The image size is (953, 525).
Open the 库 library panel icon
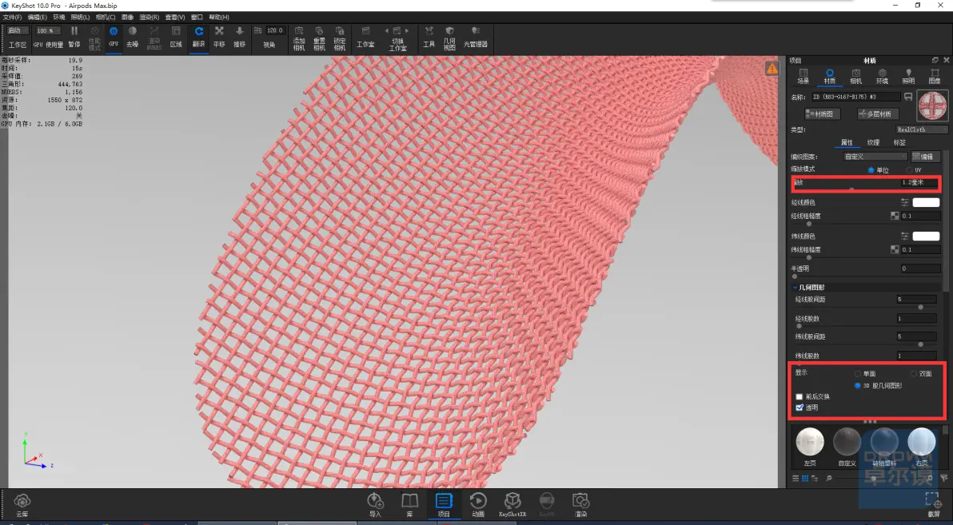point(409,504)
